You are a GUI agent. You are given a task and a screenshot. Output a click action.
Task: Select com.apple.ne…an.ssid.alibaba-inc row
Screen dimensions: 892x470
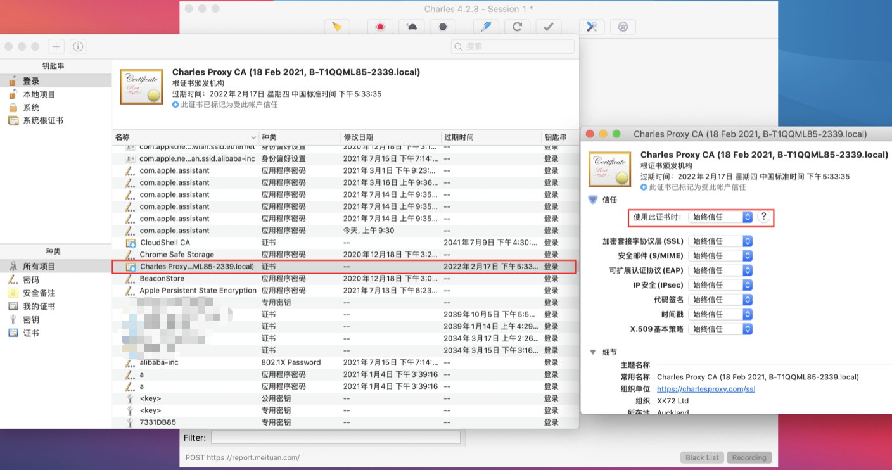click(345, 159)
